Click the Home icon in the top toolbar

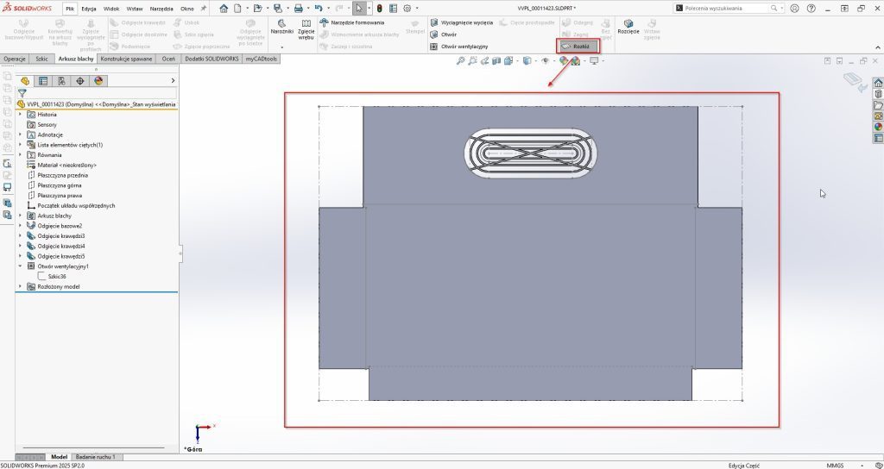(x=224, y=9)
